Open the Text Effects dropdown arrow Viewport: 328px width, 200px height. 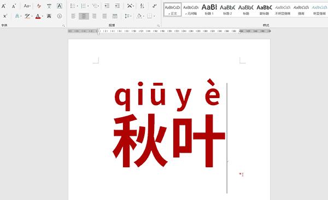[21, 16]
